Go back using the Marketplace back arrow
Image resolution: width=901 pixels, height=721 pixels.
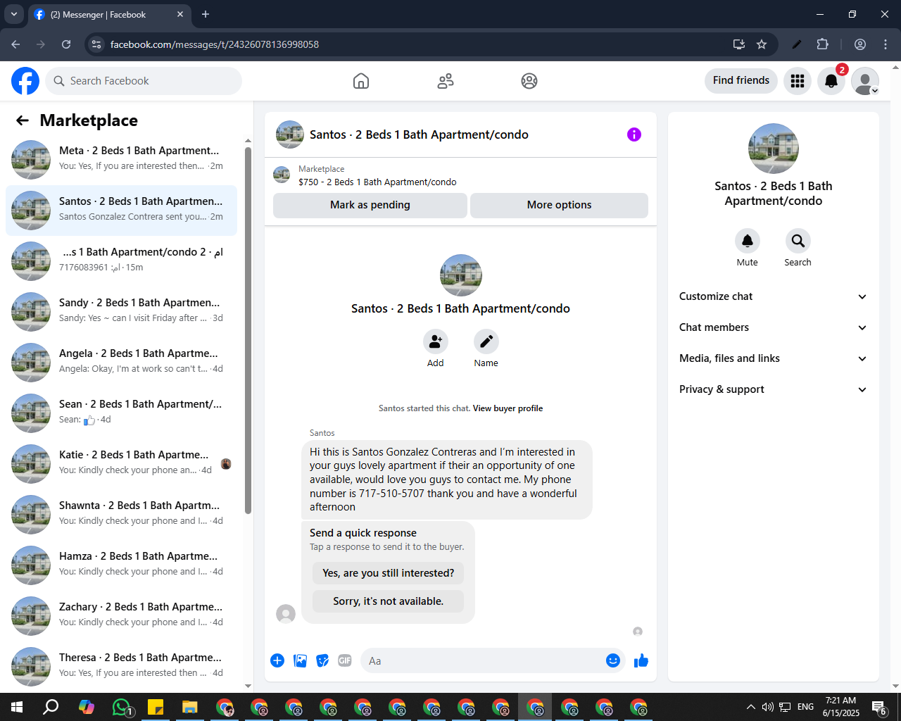(23, 120)
